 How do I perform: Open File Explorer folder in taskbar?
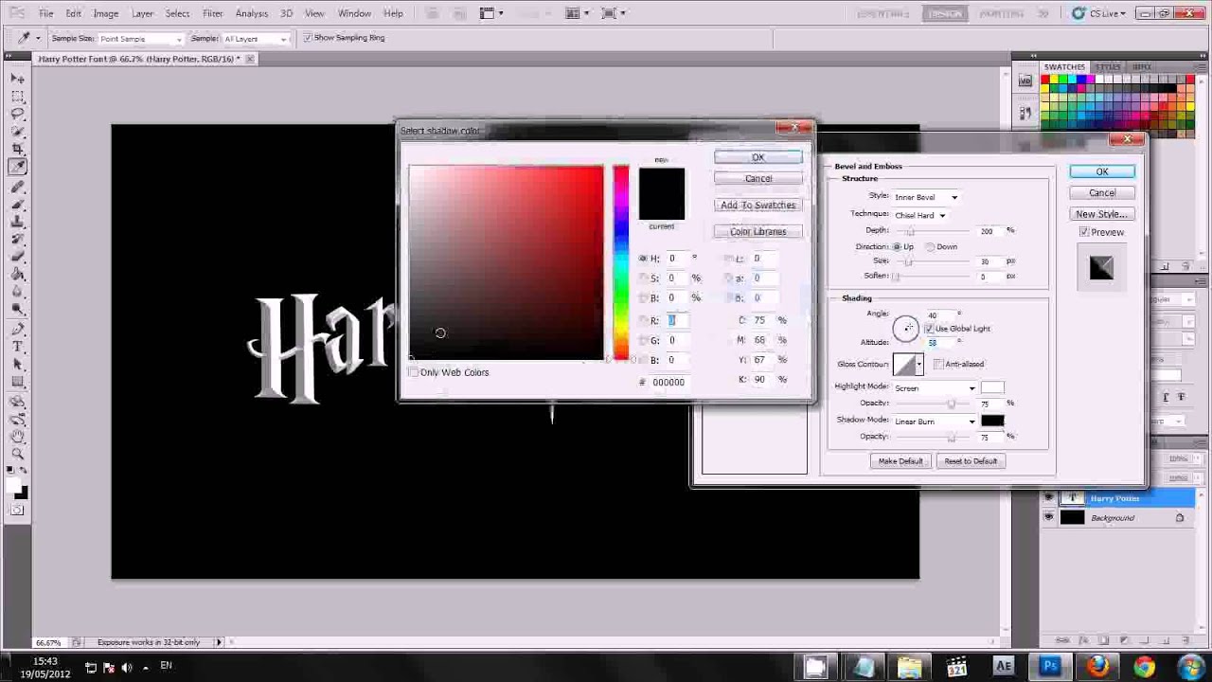[909, 666]
